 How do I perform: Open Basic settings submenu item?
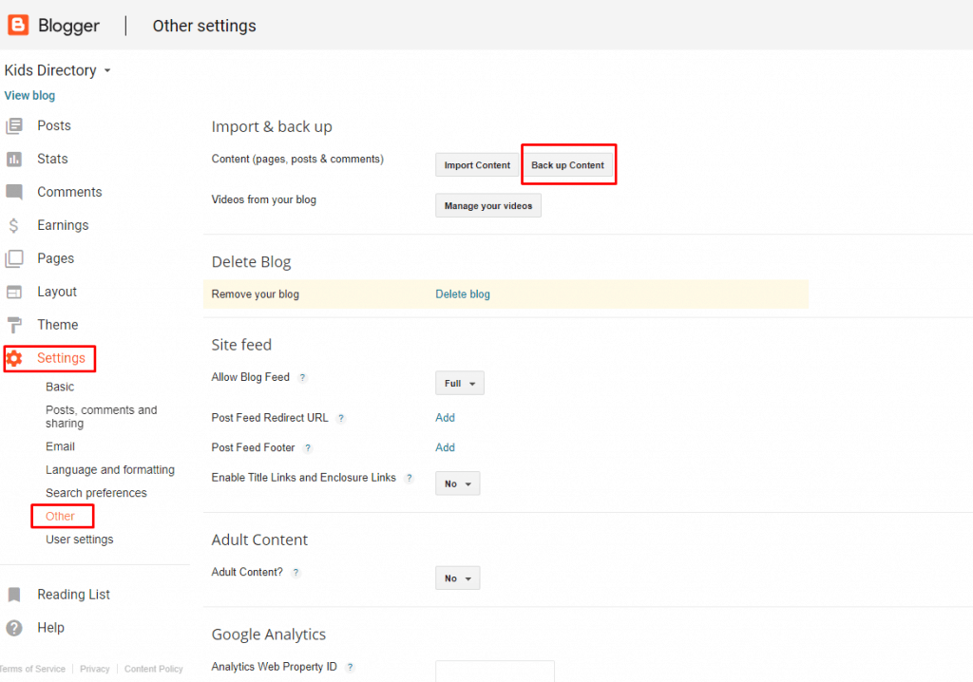coord(60,387)
